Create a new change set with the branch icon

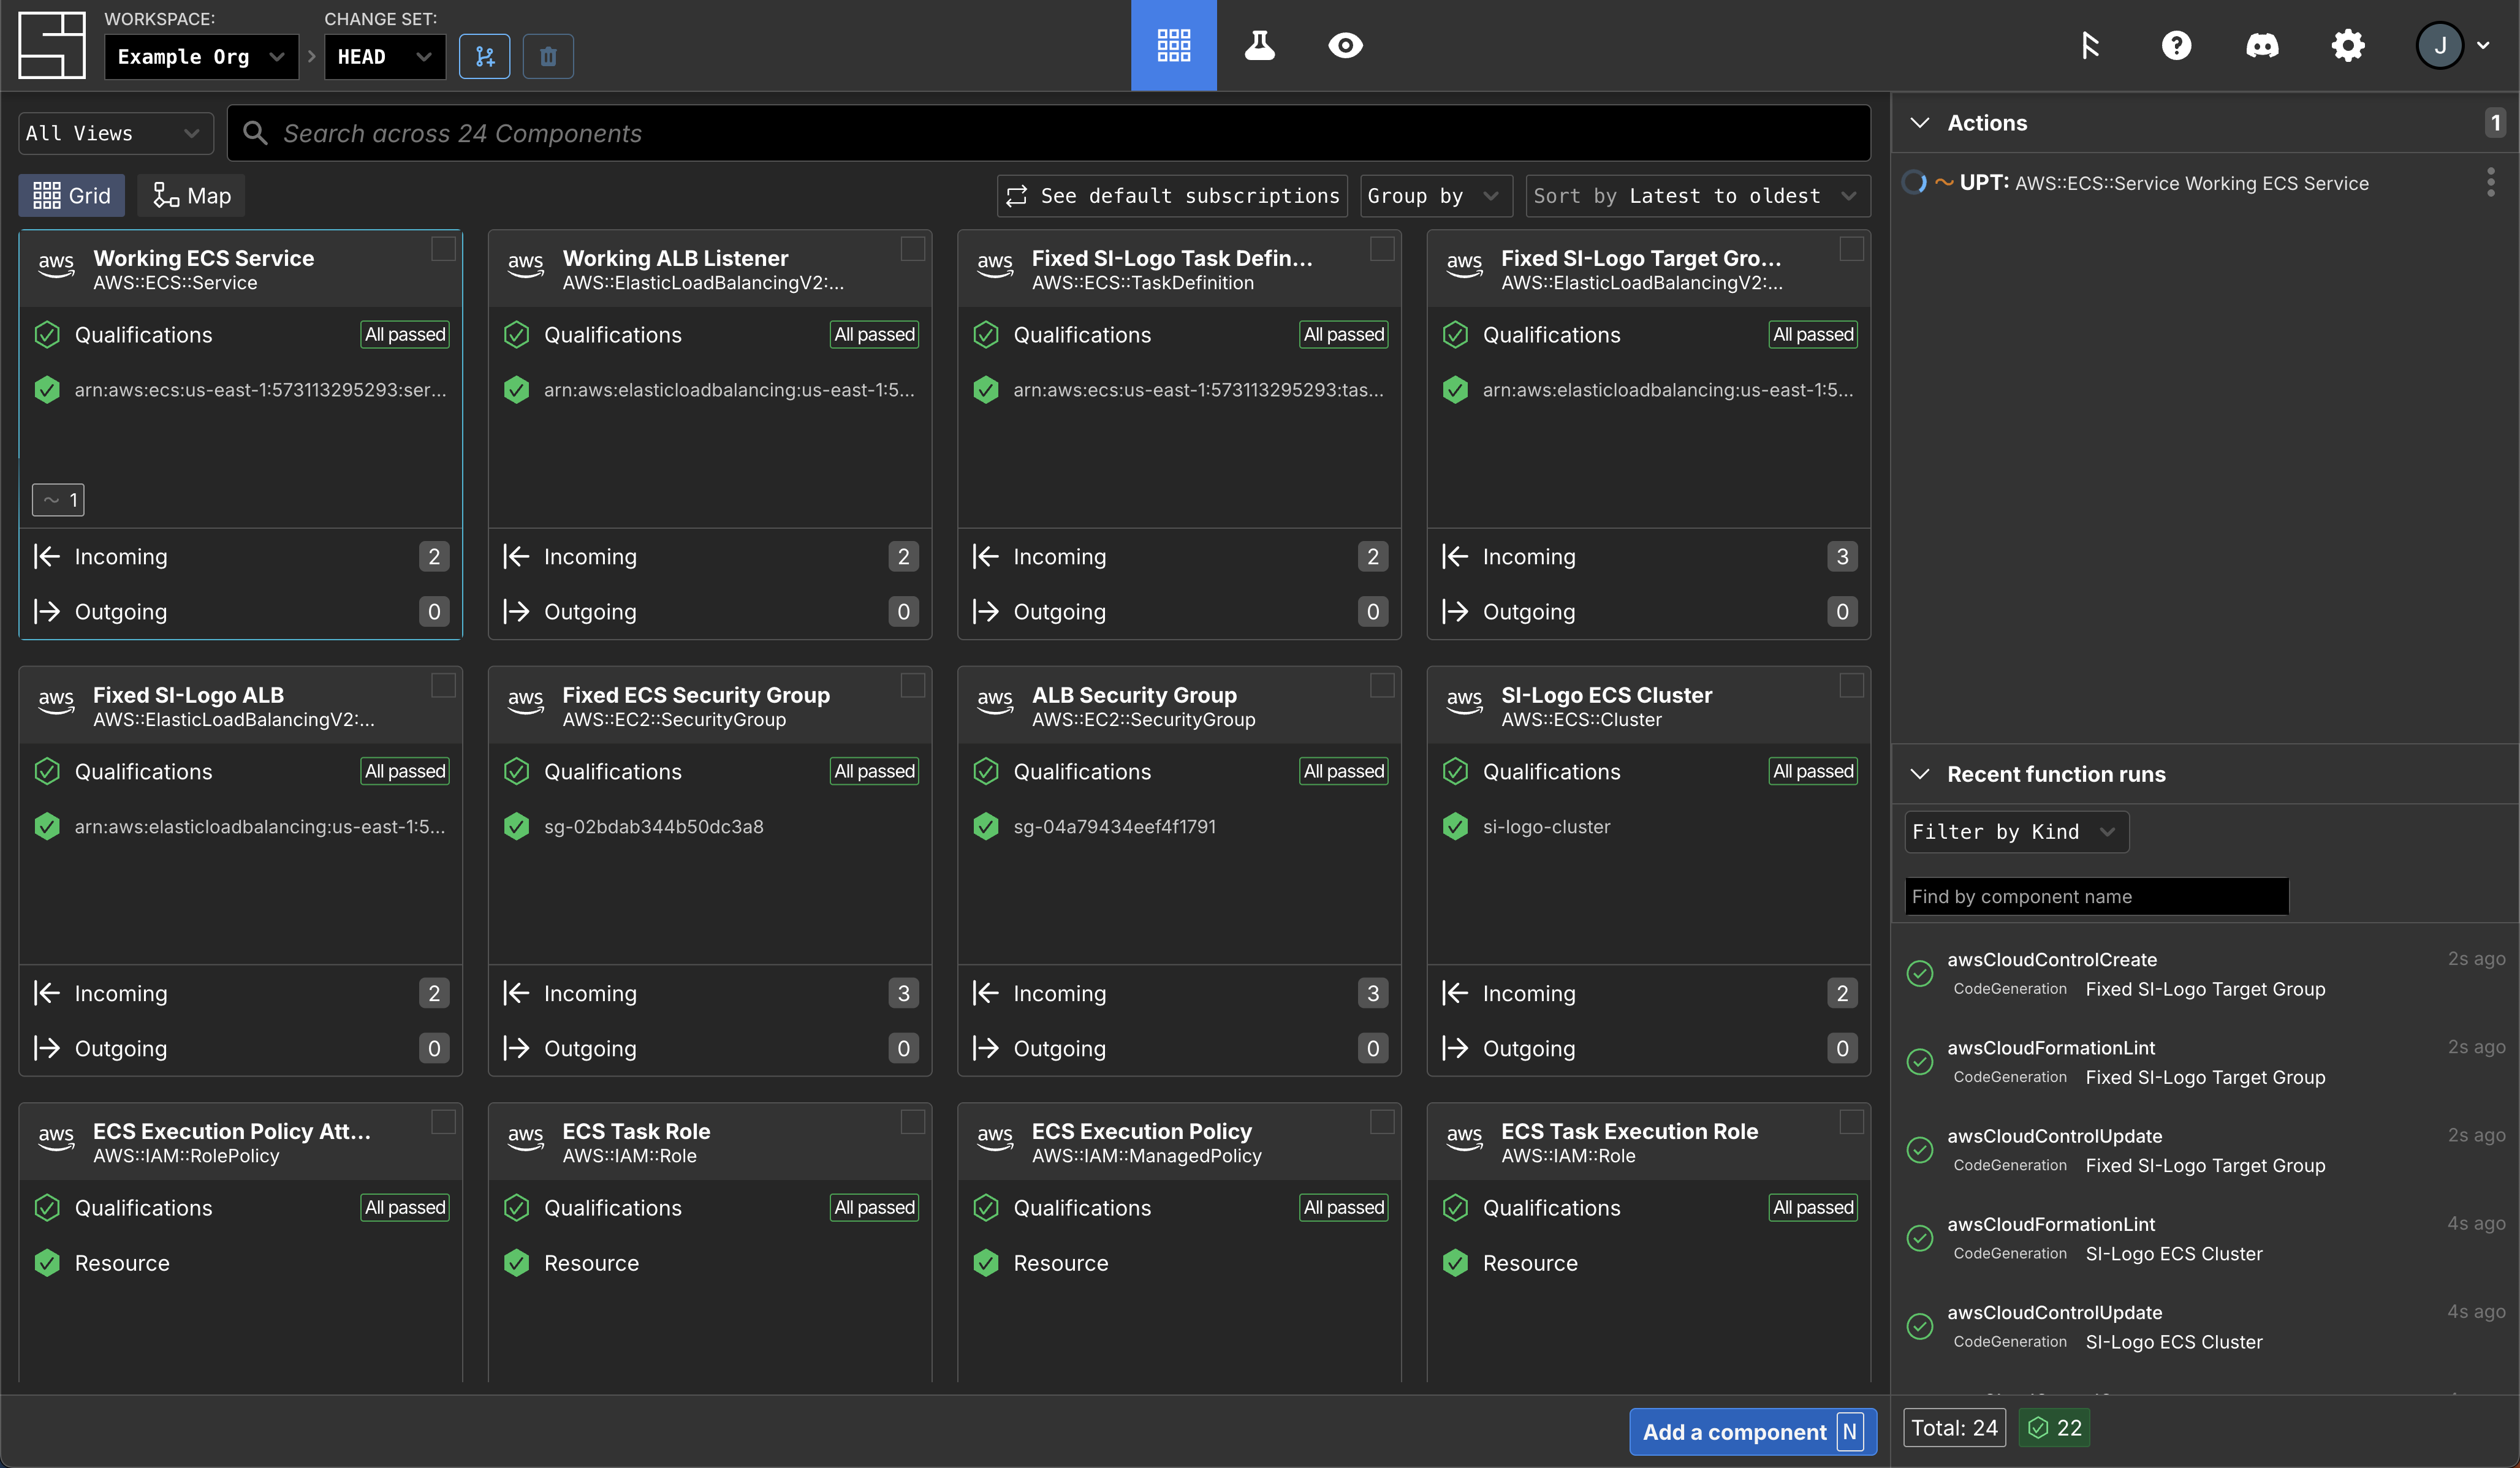tap(485, 56)
